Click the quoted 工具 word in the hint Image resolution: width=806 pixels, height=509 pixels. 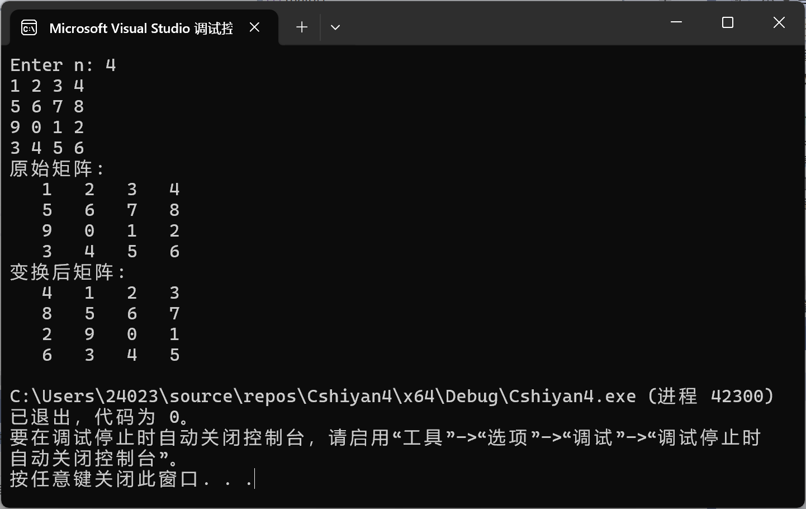click(x=423, y=437)
